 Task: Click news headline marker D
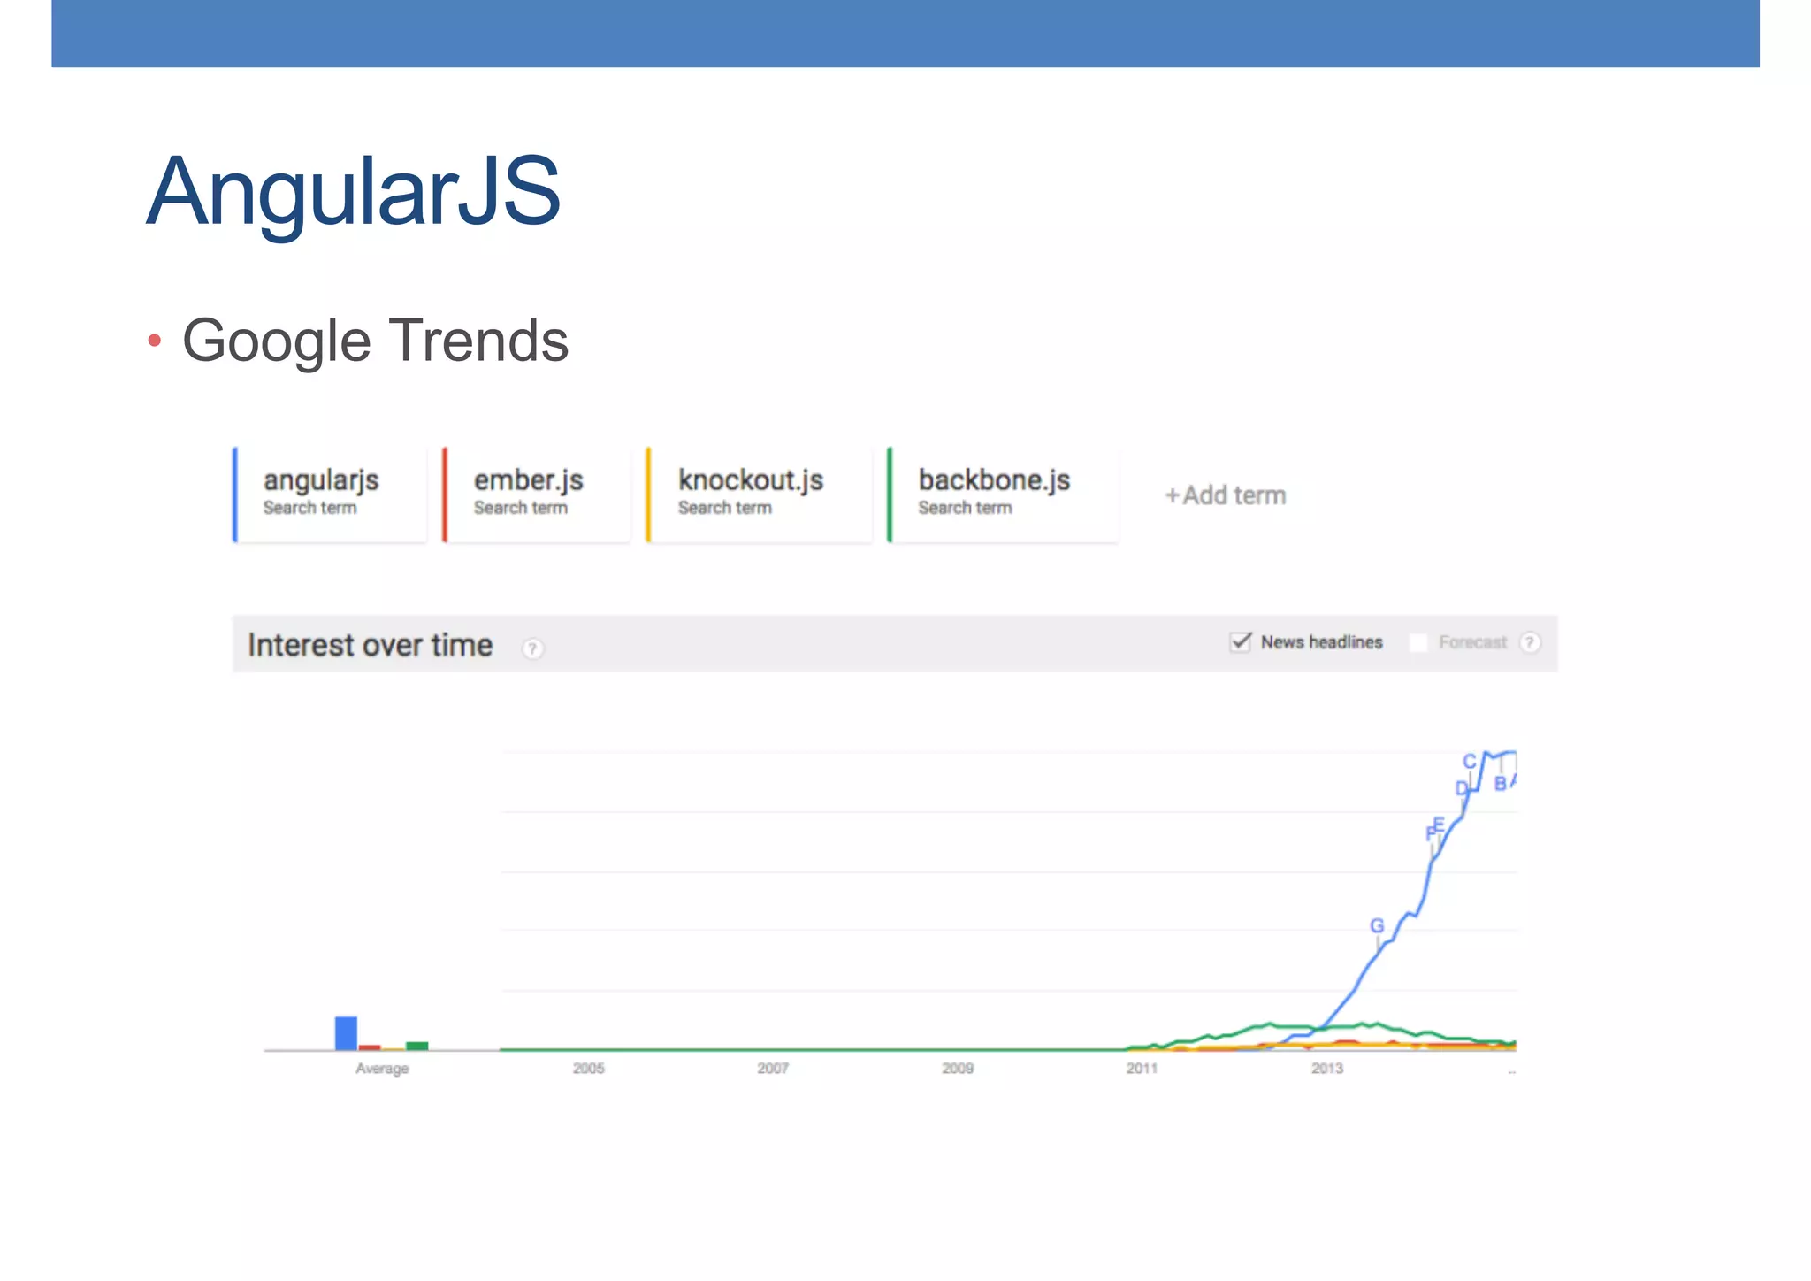point(1462,787)
